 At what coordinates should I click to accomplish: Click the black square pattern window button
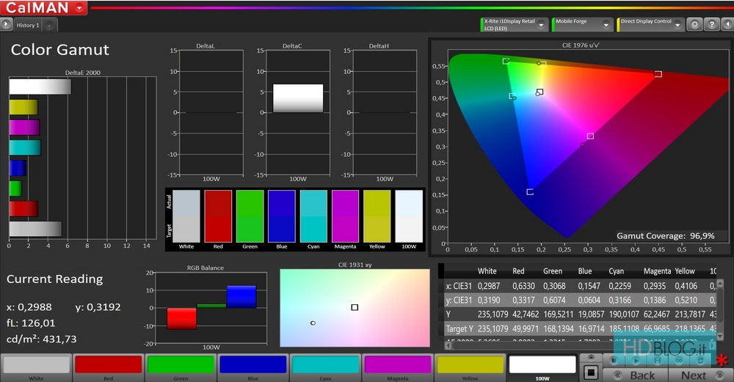click(591, 372)
